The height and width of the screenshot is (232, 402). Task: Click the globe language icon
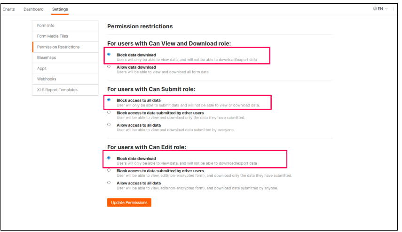[x=375, y=9]
